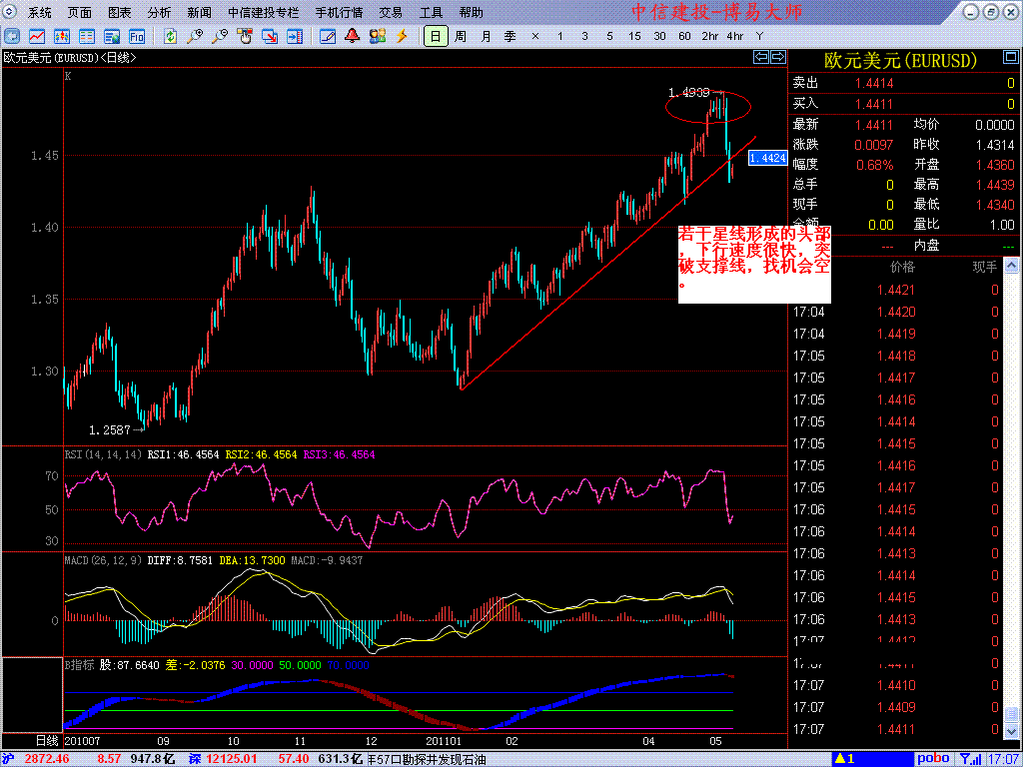This screenshot has width=1023, height=767.
Task: Switch to 2hr period
Action: pos(709,37)
